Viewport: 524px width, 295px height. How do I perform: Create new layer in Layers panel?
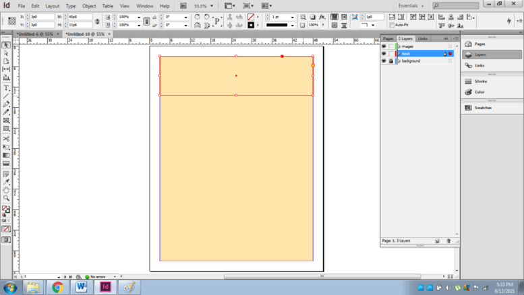[x=437, y=240]
